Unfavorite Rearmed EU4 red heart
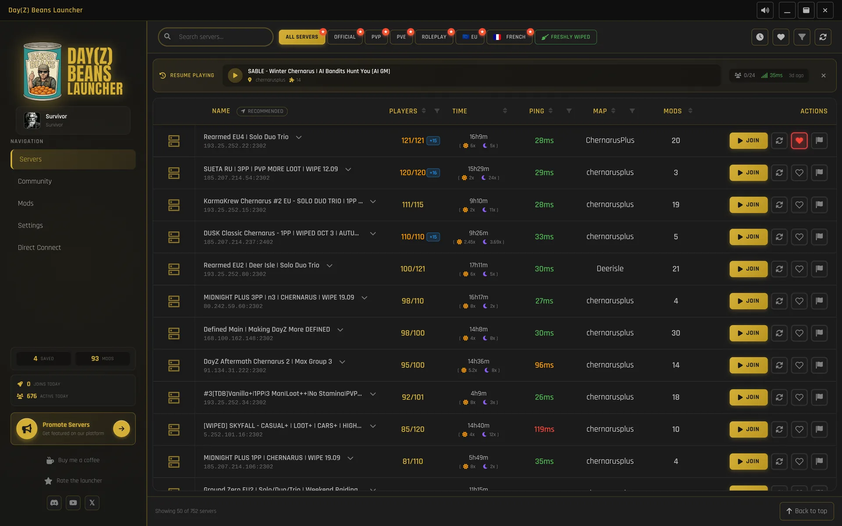The width and height of the screenshot is (842, 526). [799, 141]
